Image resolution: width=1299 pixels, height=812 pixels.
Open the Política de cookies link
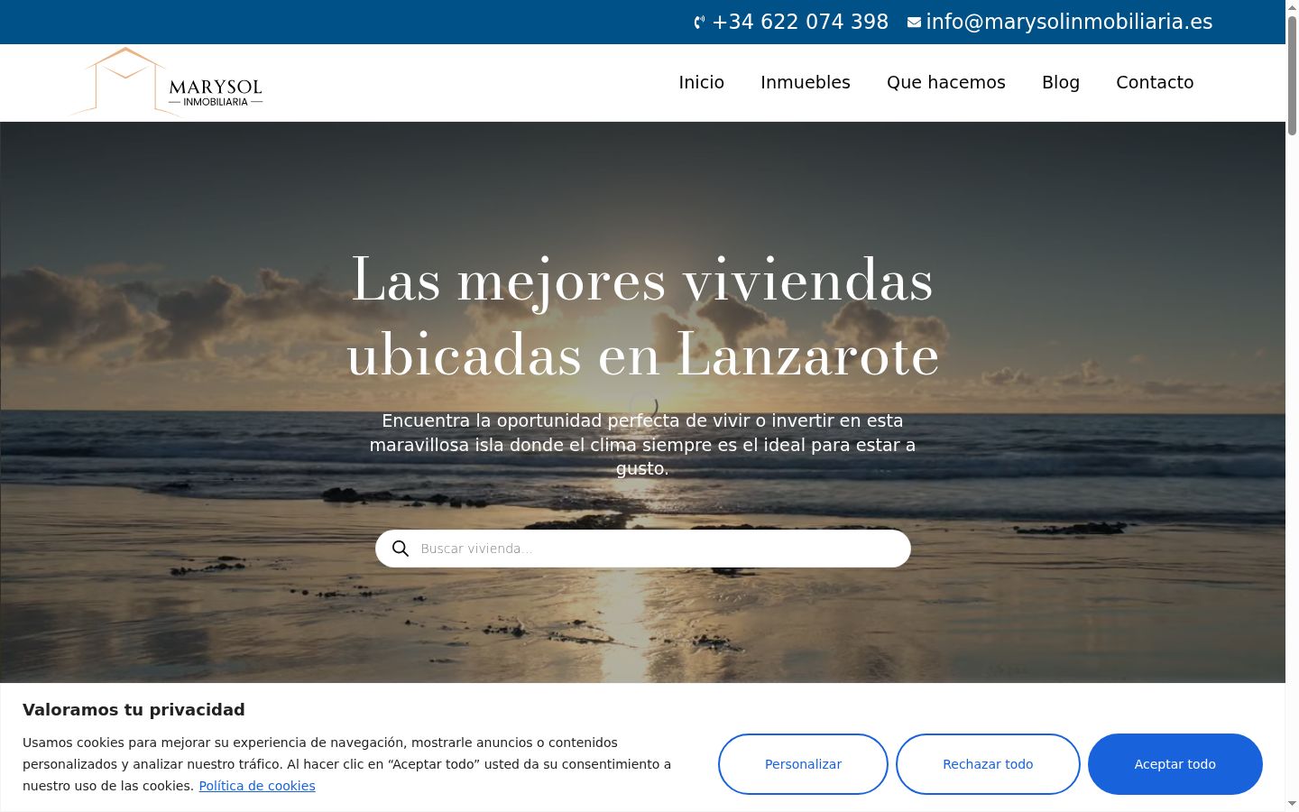click(x=257, y=786)
